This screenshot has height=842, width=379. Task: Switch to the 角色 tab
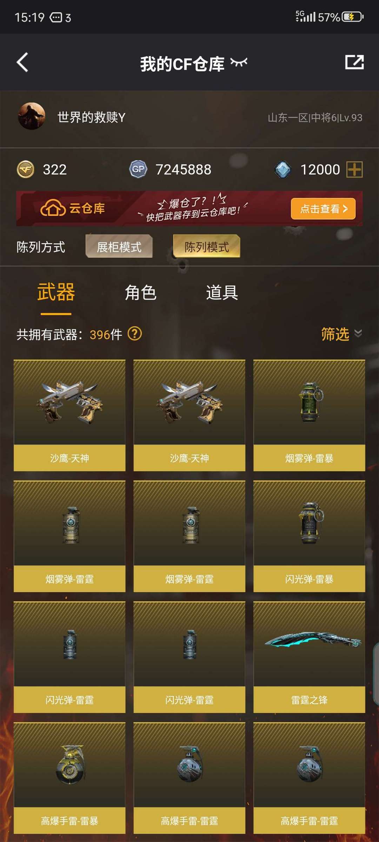[x=140, y=292]
